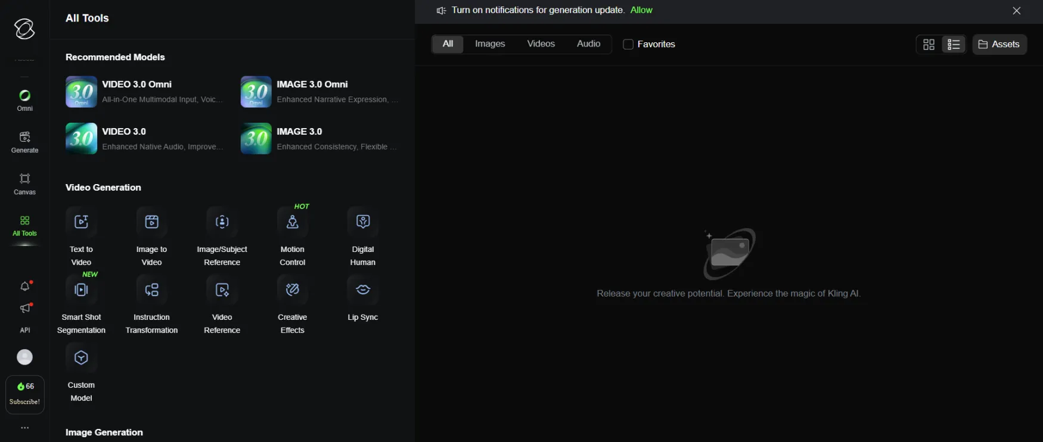Open the Image to Video tool
This screenshot has width=1043, height=442.
[x=151, y=236]
